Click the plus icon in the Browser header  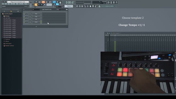click(x=4, y=11)
